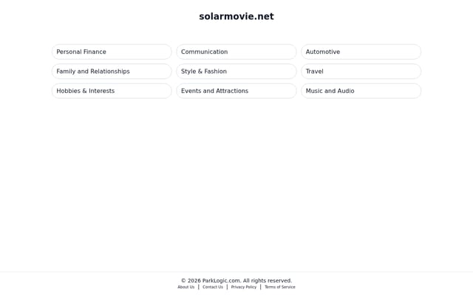This screenshot has width=473, height=295.
Task: Open the Music and Audio category
Action: (361, 91)
